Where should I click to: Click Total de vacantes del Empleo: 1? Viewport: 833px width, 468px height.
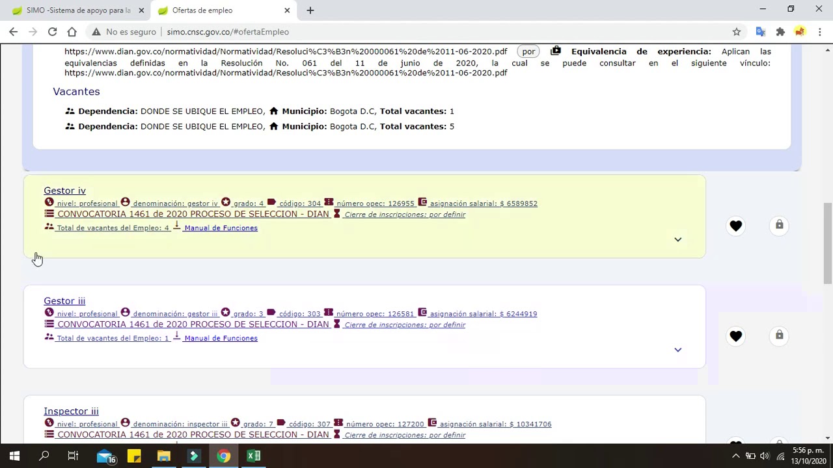point(113,339)
